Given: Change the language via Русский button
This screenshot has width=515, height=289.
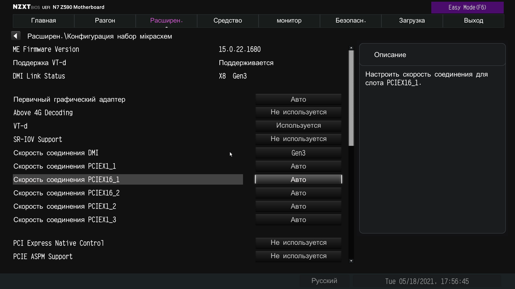Looking at the screenshot, I should point(324,281).
